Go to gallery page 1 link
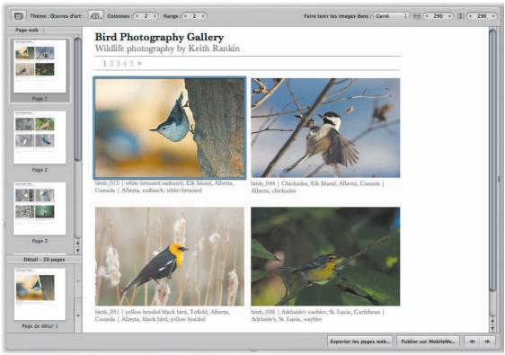The width and height of the screenshot is (505, 355). tap(104, 64)
